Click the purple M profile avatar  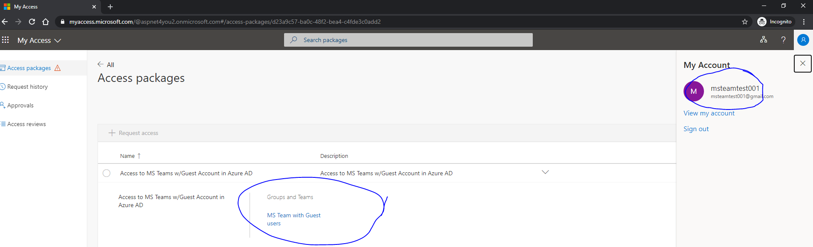694,91
